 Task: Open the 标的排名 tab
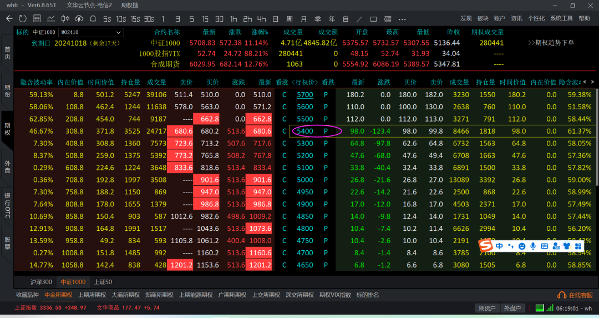[x=368, y=295]
